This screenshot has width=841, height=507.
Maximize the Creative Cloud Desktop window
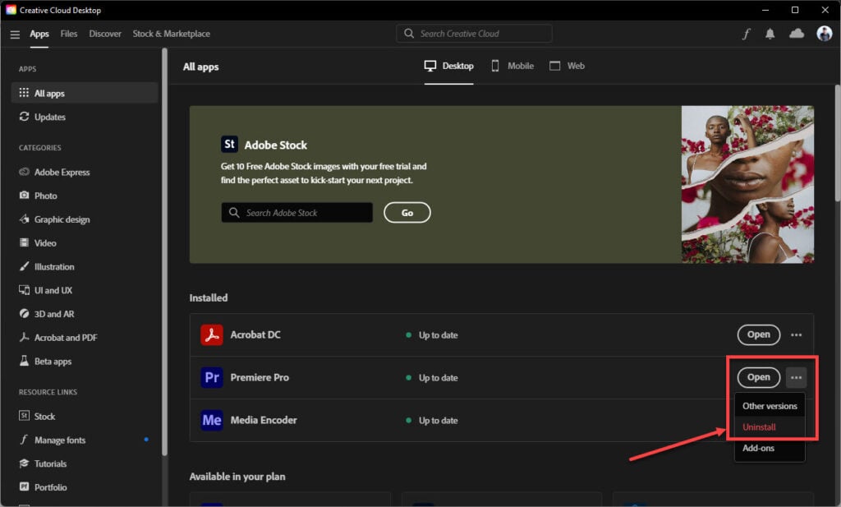(795, 10)
